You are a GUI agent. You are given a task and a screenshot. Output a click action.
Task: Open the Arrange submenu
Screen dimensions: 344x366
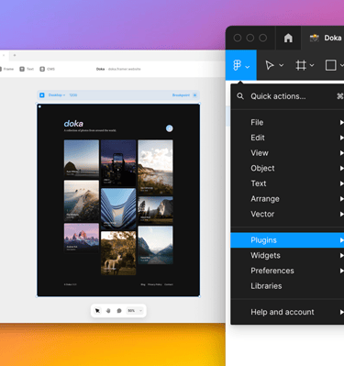[287, 199]
